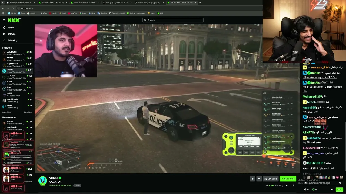The width and height of the screenshot is (346, 194).
Task: Click the Kick logo
Action: pyautogui.click(x=14, y=20)
